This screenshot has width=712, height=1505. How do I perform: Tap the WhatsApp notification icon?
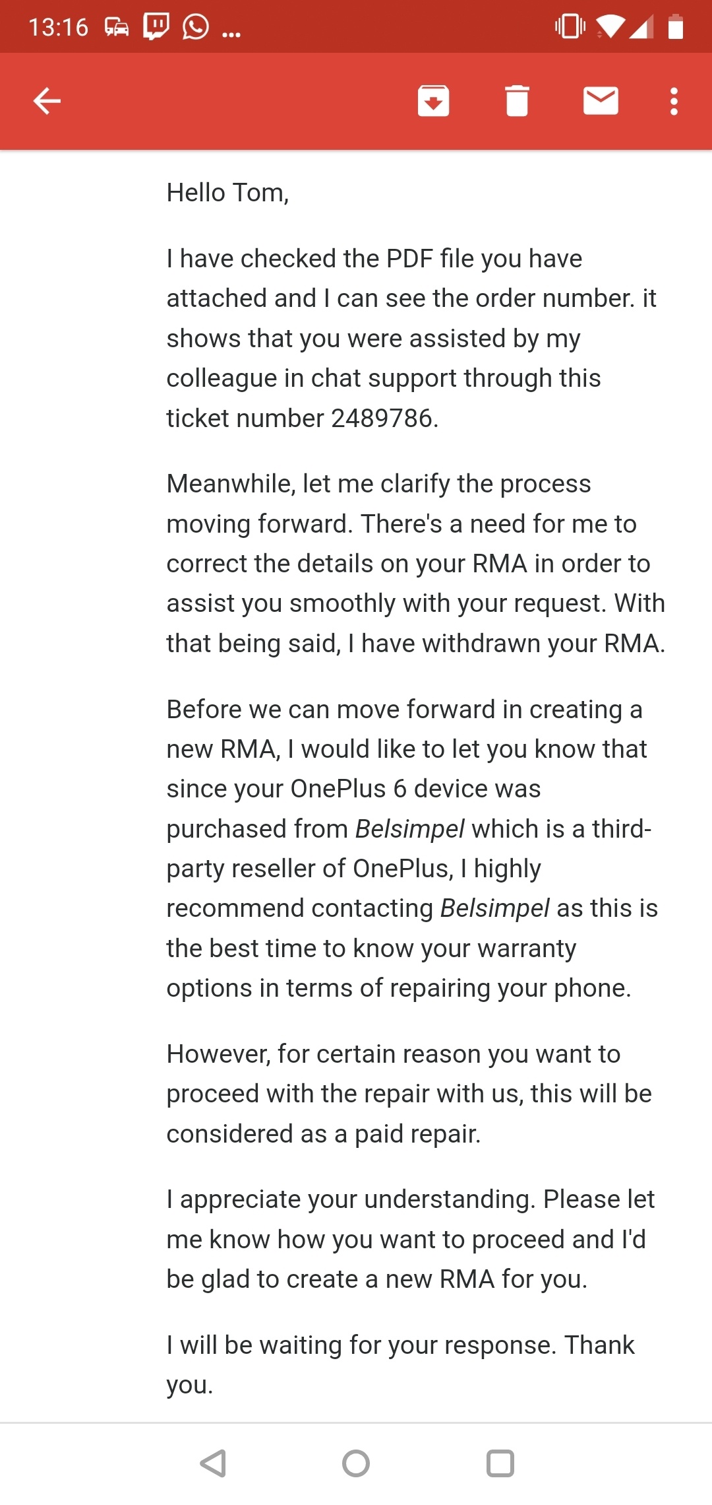pos(196,27)
